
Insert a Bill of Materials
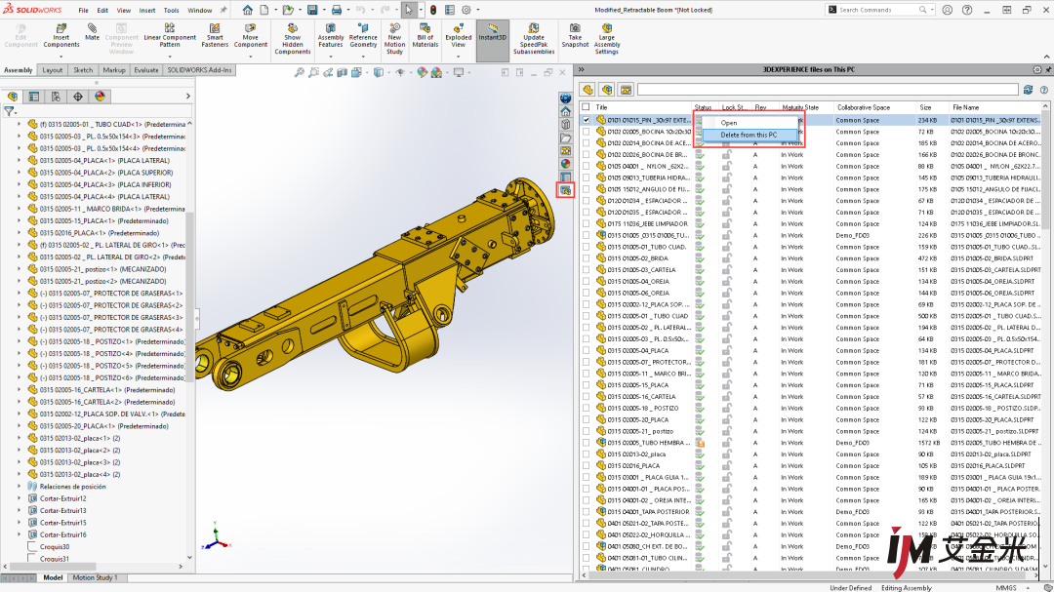pyautogui.click(x=425, y=35)
